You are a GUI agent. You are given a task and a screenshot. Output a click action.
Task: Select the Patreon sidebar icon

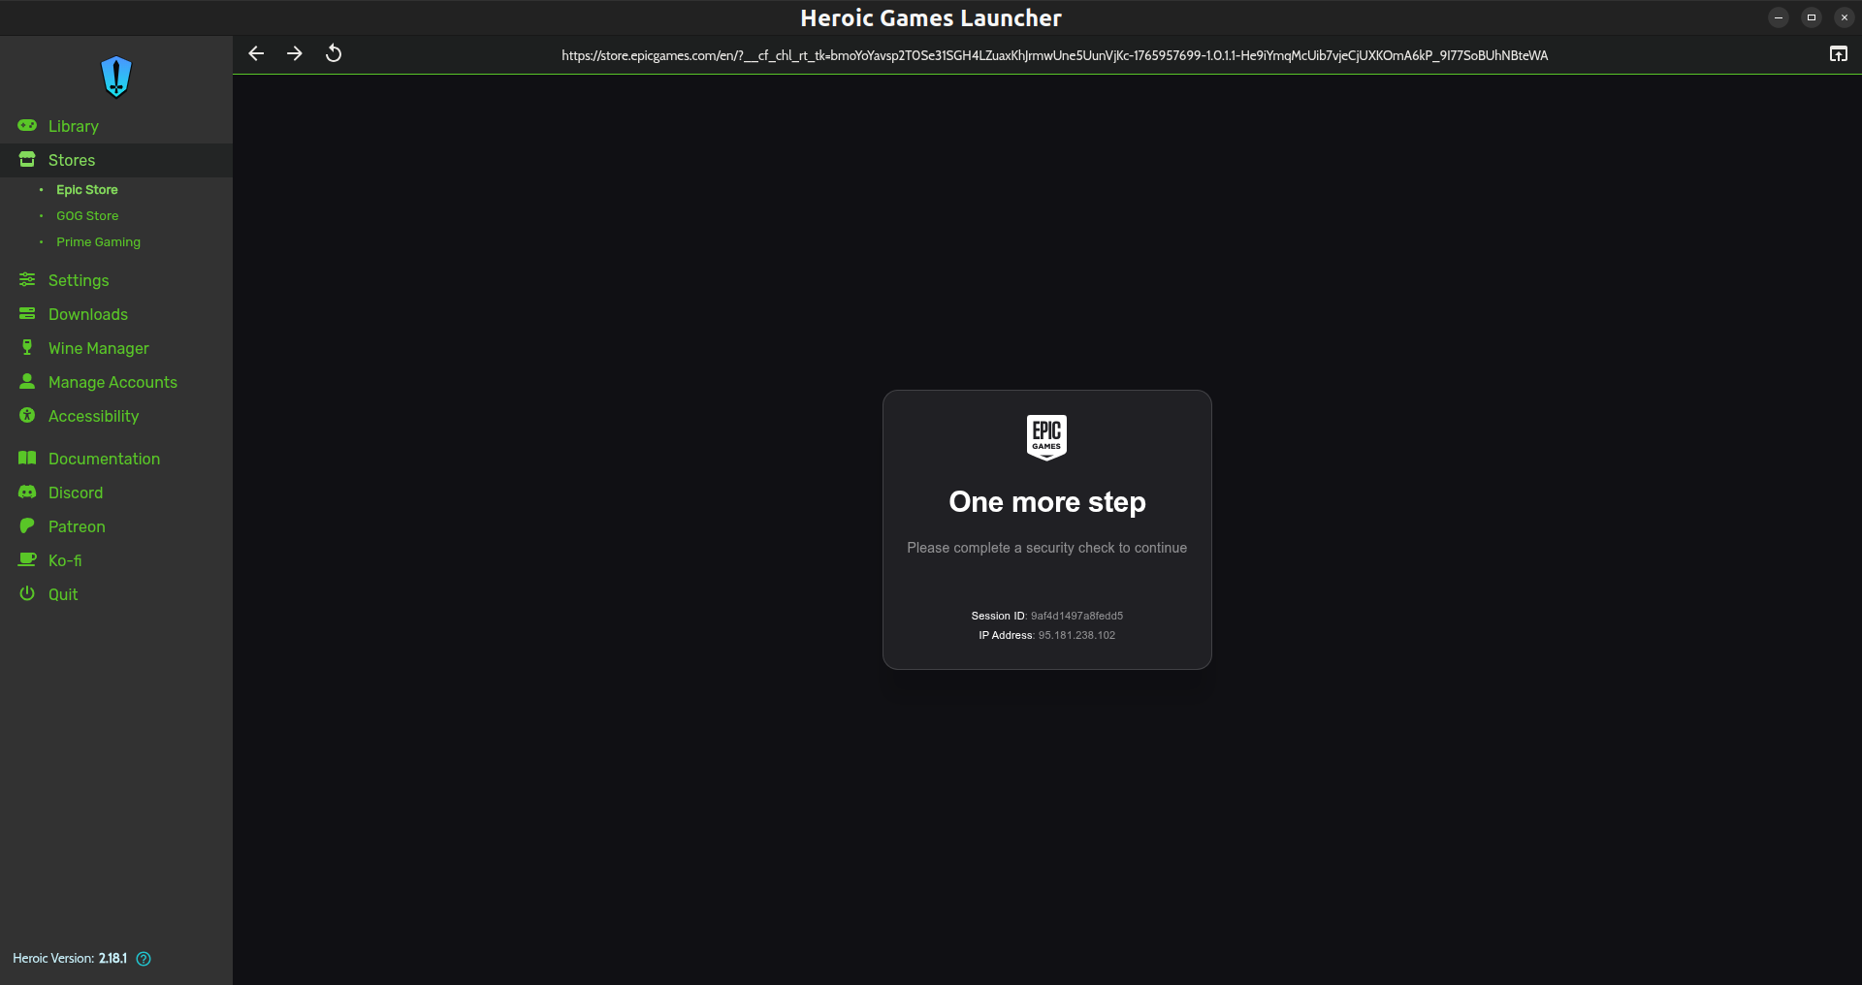26,526
